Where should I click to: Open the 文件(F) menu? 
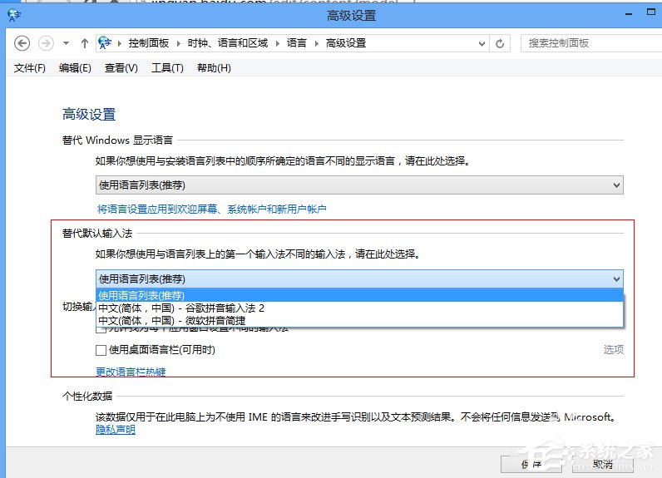click(x=30, y=68)
